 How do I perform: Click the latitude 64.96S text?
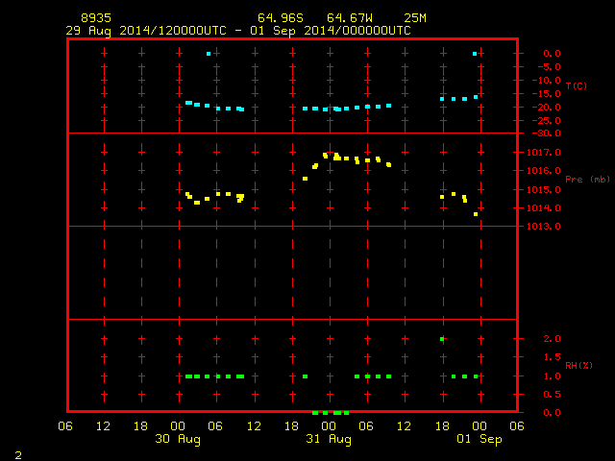(281, 18)
